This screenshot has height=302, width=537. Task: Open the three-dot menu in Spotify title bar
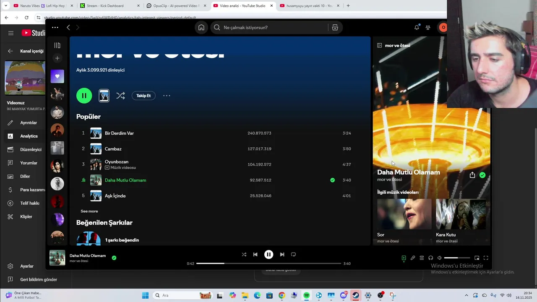55,27
